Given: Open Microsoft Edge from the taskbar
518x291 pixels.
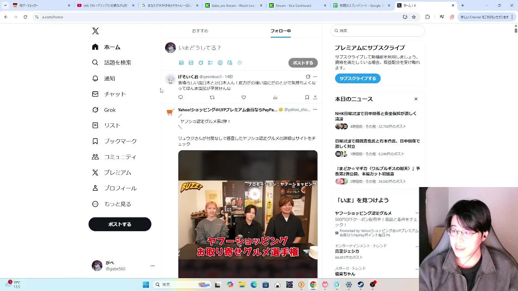Looking at the screenshot, I should pos(254,285).
